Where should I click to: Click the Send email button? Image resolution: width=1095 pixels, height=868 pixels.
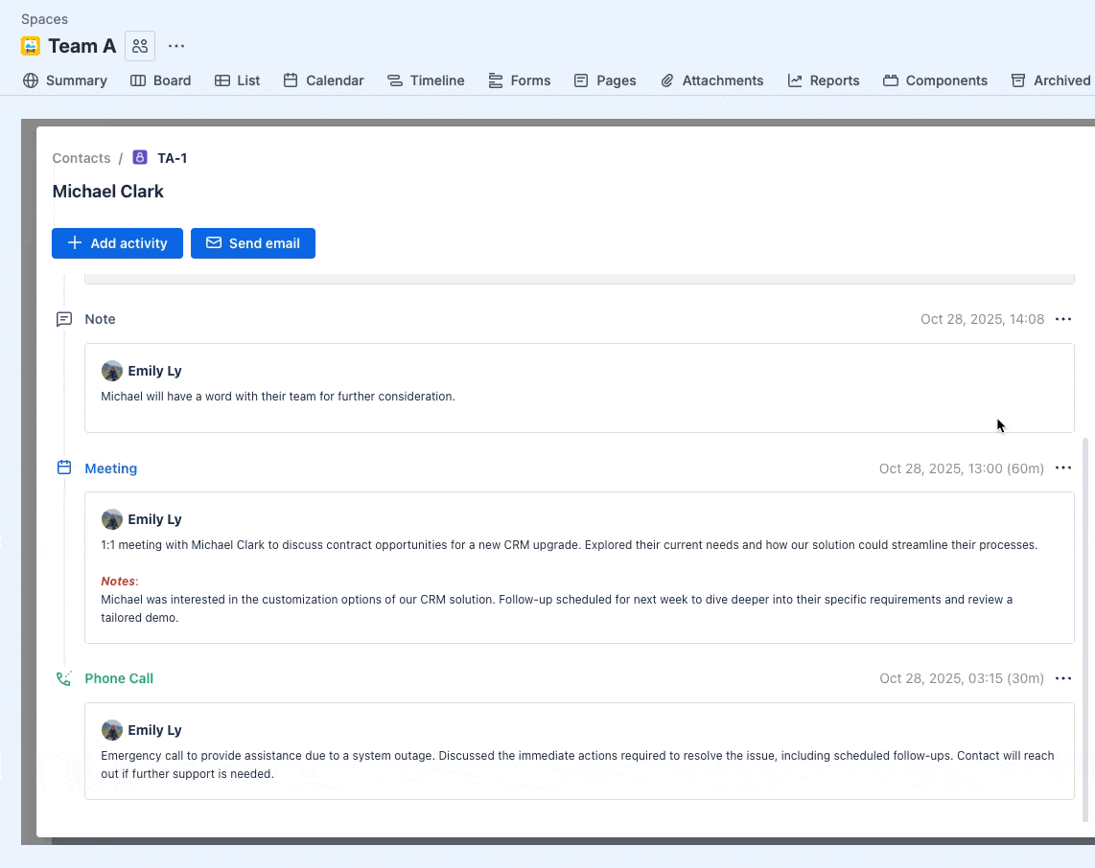point(253,243)
